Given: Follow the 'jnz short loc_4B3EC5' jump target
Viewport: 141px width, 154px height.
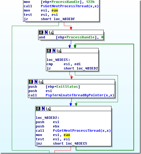Looking at the screenshot, I should pos(77,144).
